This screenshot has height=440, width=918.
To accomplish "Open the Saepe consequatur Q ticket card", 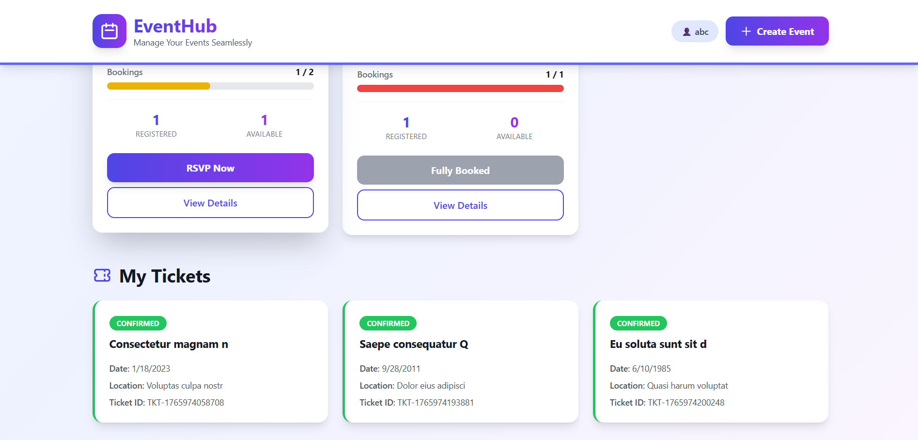I will pos(460,361).
